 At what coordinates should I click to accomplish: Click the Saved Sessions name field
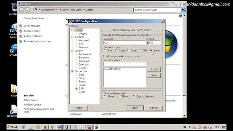coord(125,64)
